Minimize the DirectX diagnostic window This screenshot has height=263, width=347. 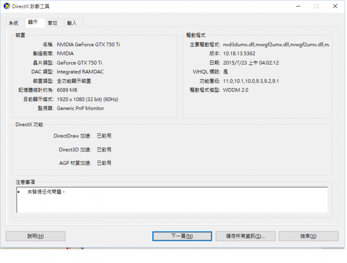[x=298, y=6]
